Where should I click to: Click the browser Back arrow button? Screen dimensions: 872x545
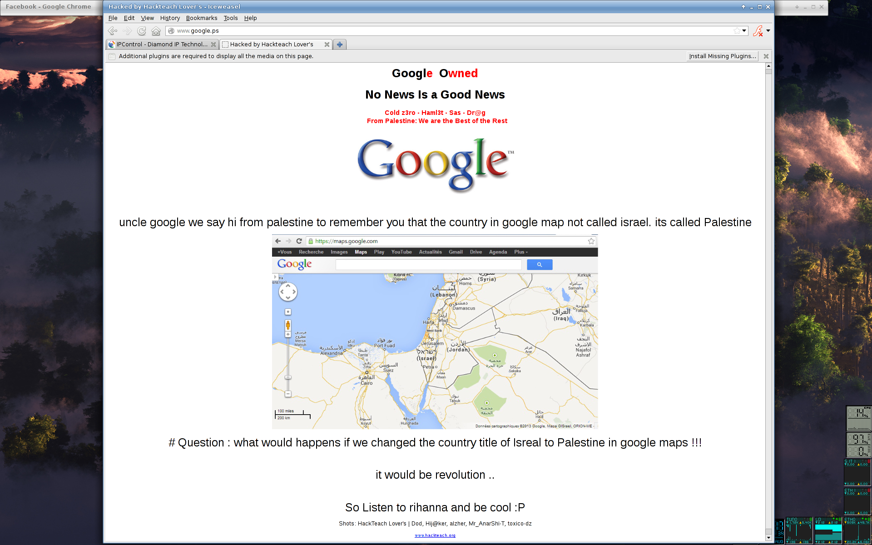[x=112, y=31]
